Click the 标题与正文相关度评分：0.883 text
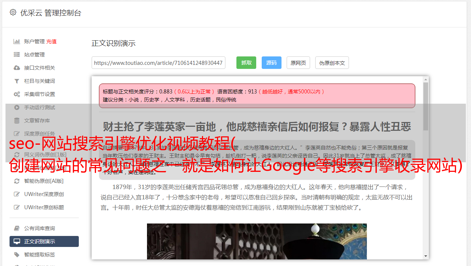Image resolution: width=471 pixels, height=266 pixels. tap(137, 92)
